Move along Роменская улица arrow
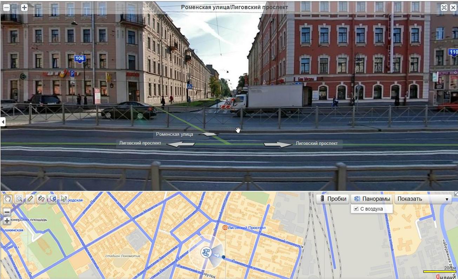The image size is (458, 279). point(209,134)
